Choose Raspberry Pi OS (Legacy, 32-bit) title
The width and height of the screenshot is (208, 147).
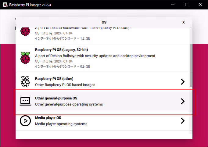(61, 50)
